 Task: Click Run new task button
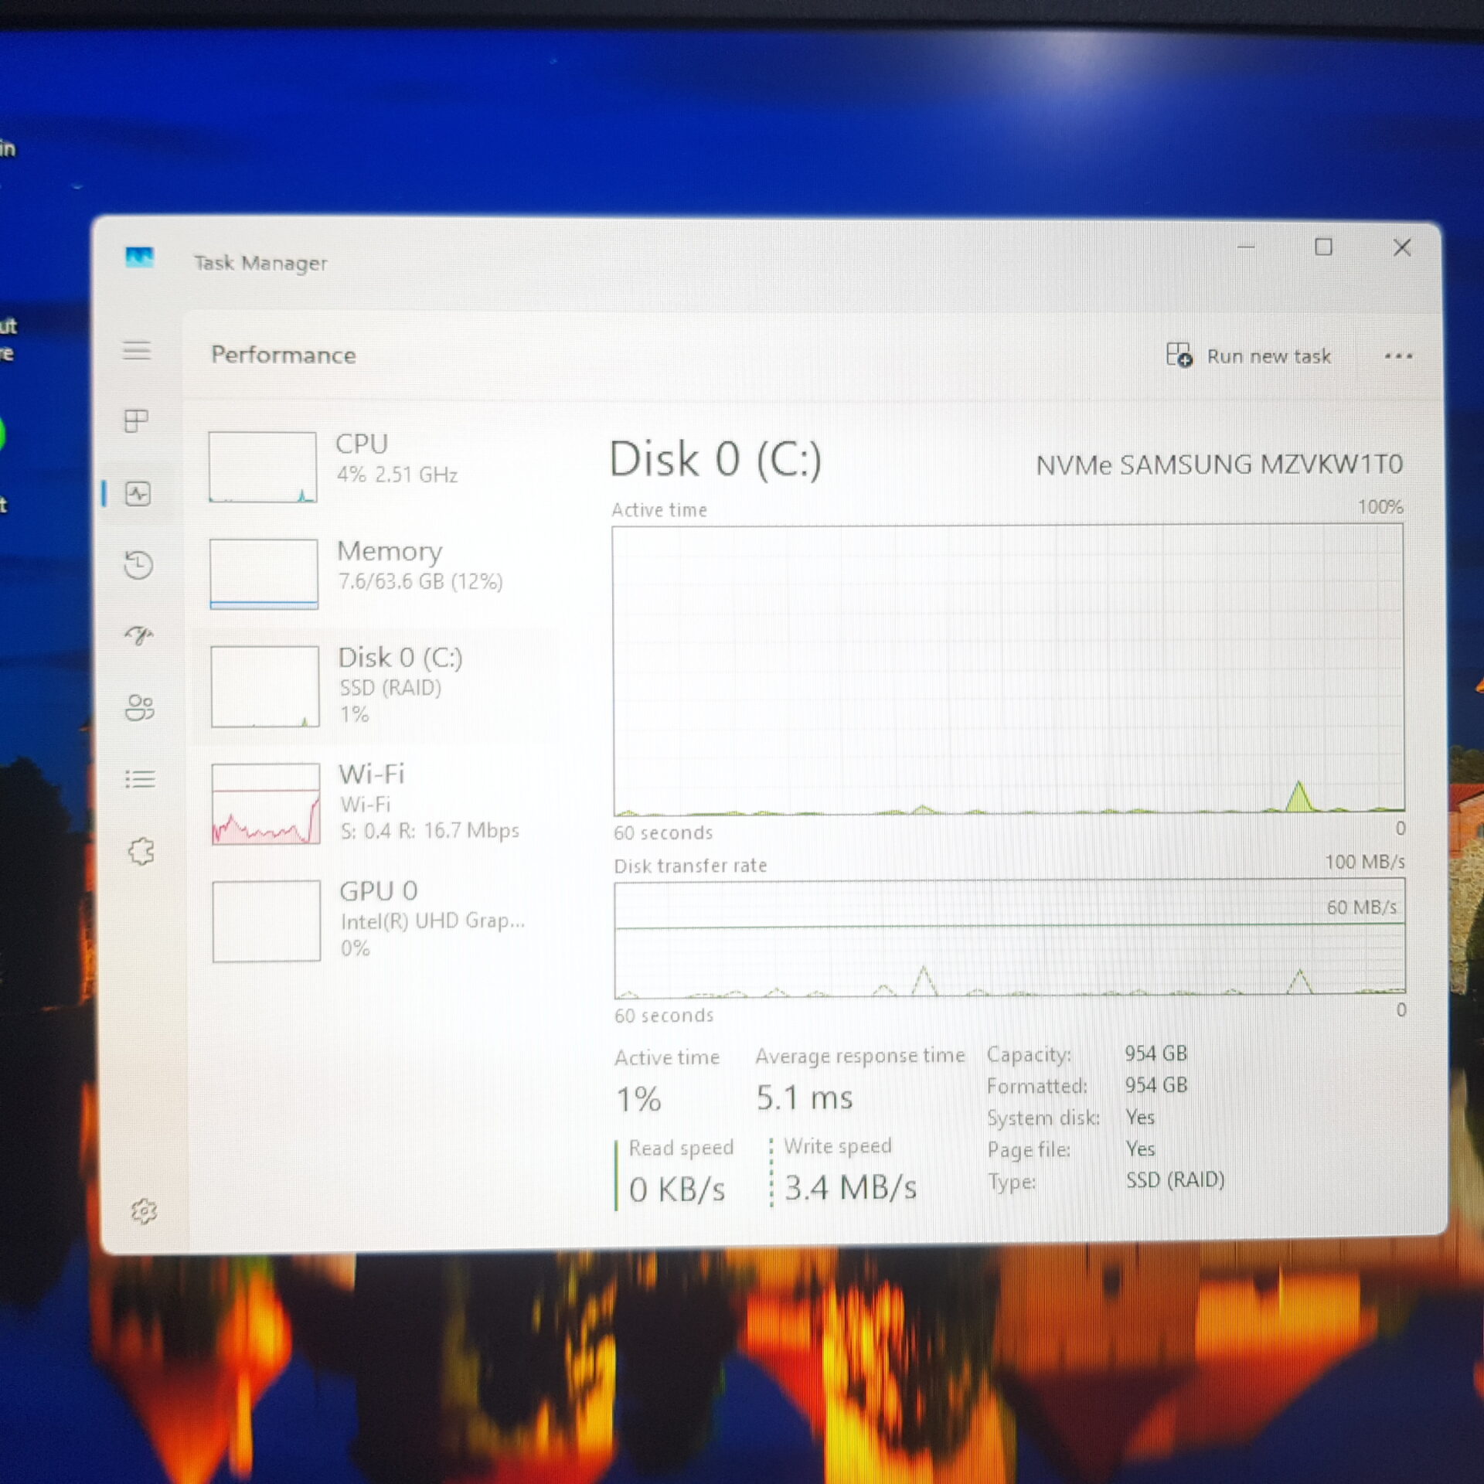1250,356
